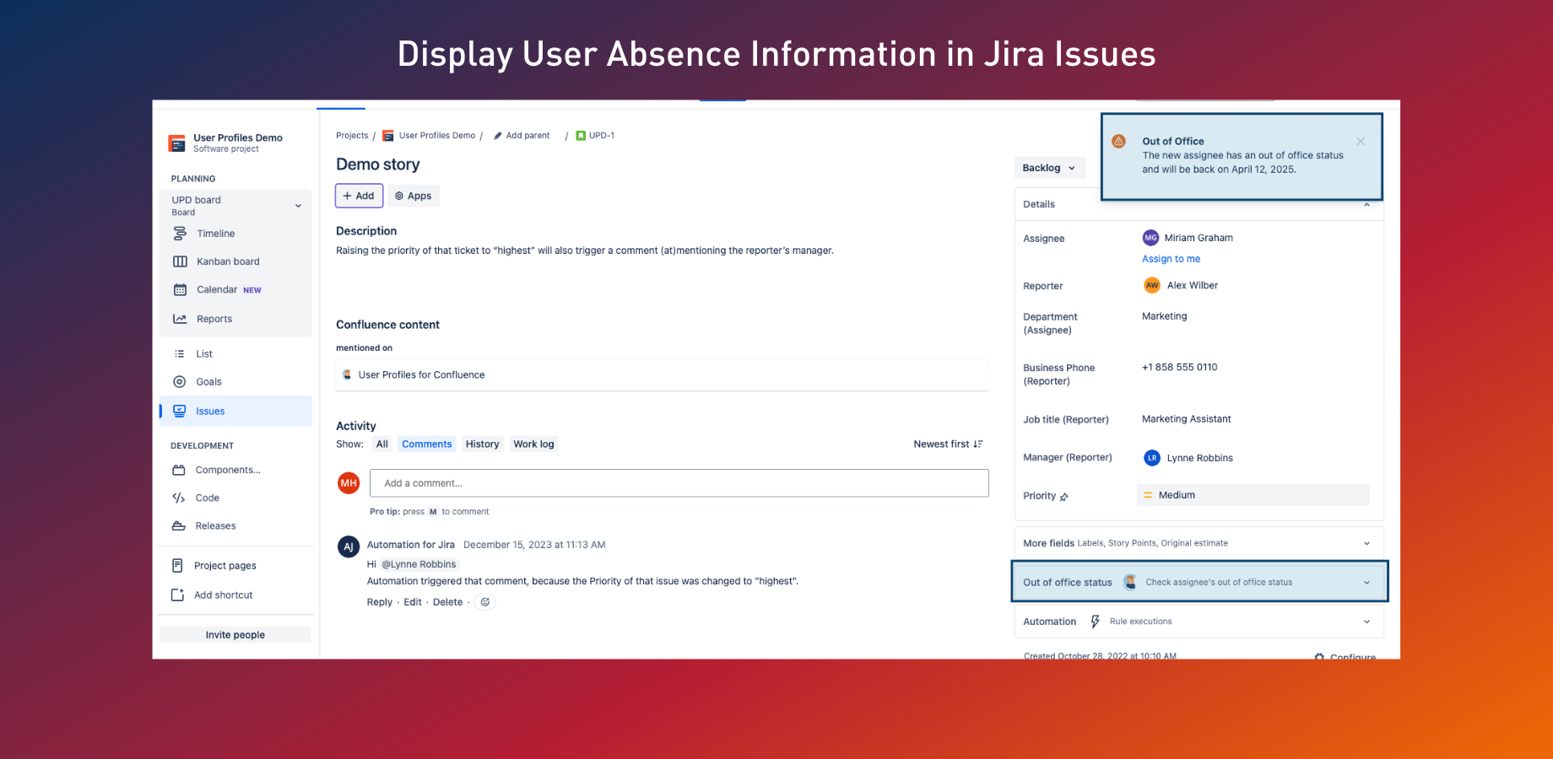
Task: Show History activity tab
Action: click(x=483, y=444)
